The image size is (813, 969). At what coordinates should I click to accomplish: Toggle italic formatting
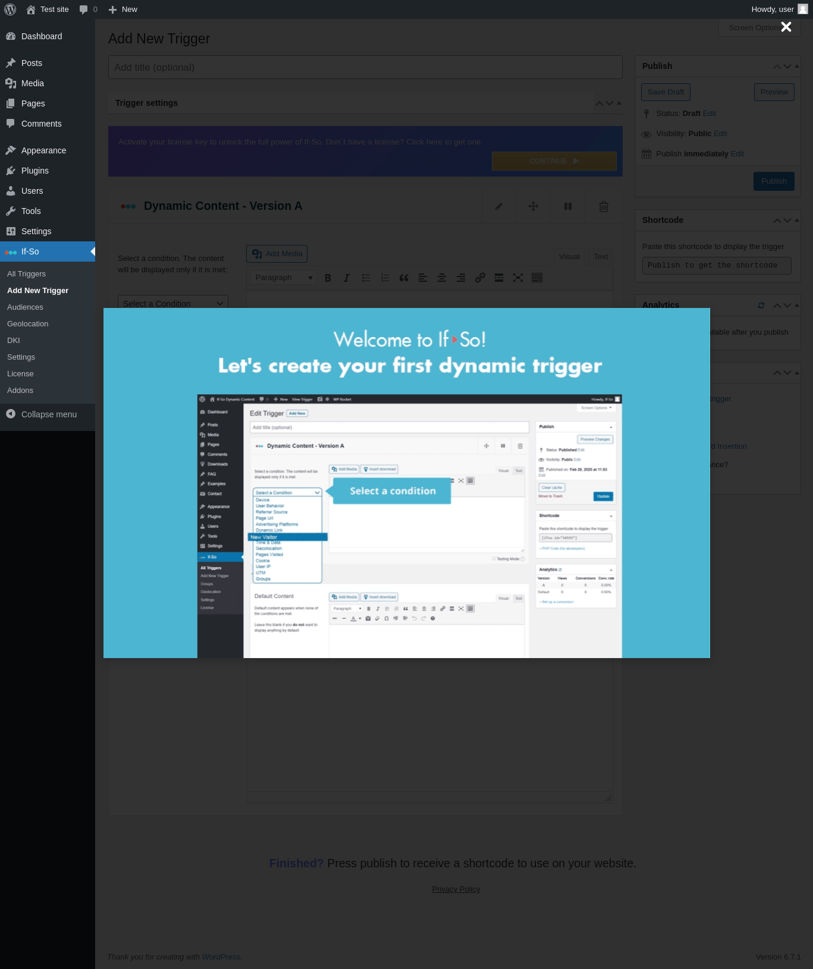347,278
